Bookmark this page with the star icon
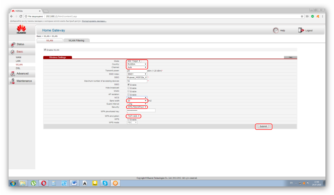The image size is (334, 195). [302, 16]
